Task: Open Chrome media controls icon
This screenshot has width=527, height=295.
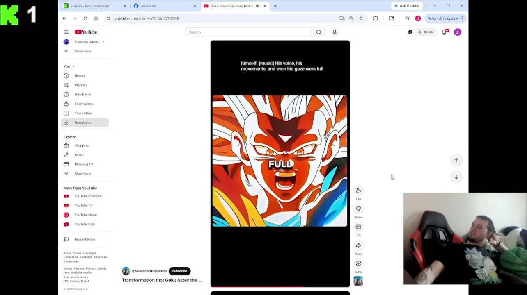Action: 407,18
